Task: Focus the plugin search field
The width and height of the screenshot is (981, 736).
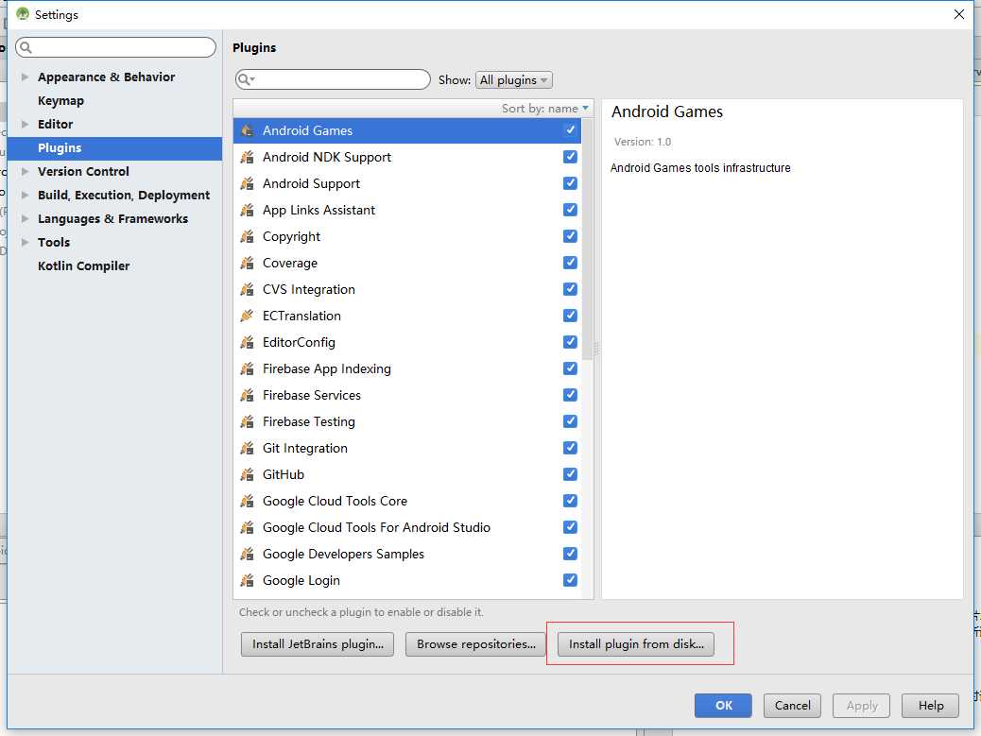Action: 333,79
